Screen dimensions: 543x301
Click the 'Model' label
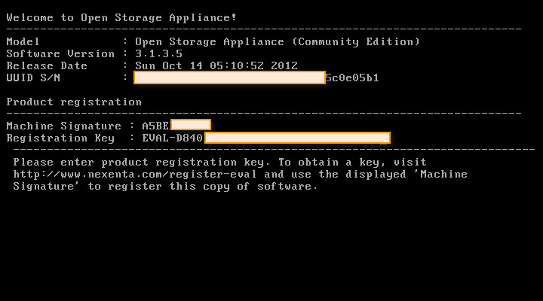click(23, 42)
